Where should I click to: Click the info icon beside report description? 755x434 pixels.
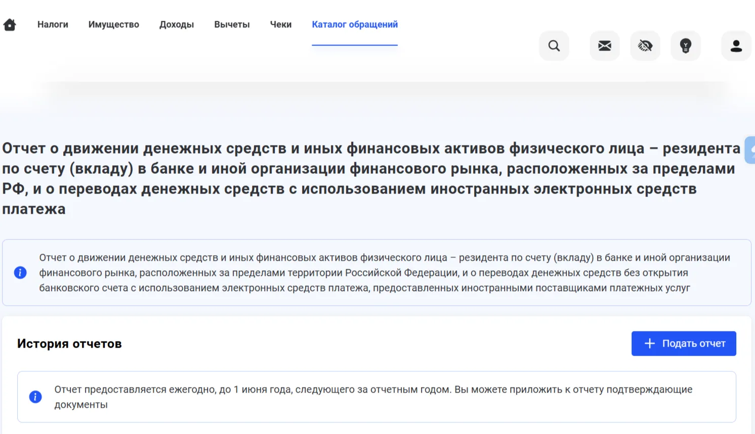click(20, 273)
